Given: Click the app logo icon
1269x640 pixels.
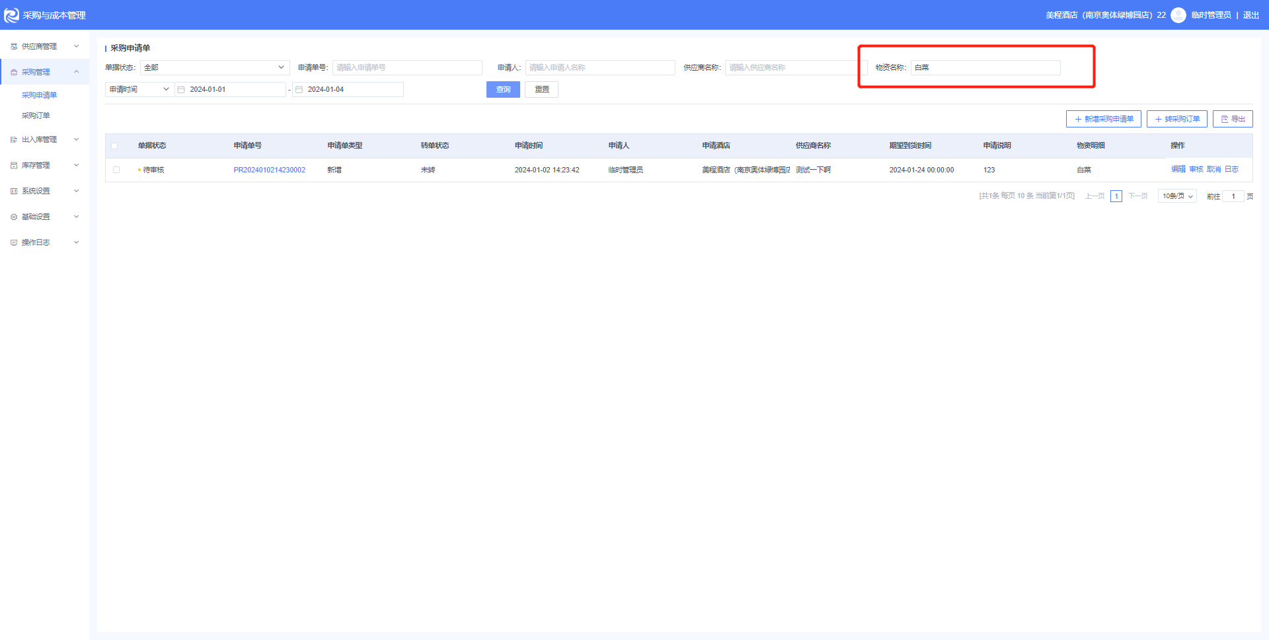Looking at the screenshot, I should pos(11,15).
